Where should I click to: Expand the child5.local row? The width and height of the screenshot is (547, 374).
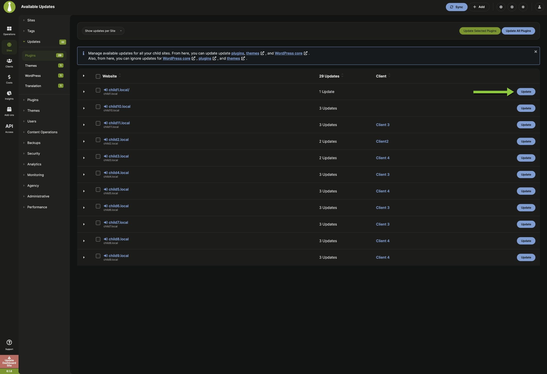84,191
